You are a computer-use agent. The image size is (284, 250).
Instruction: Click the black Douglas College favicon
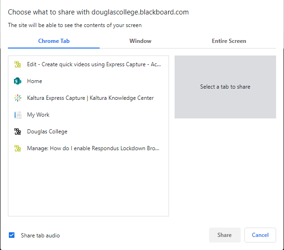(x=18, y=132)
